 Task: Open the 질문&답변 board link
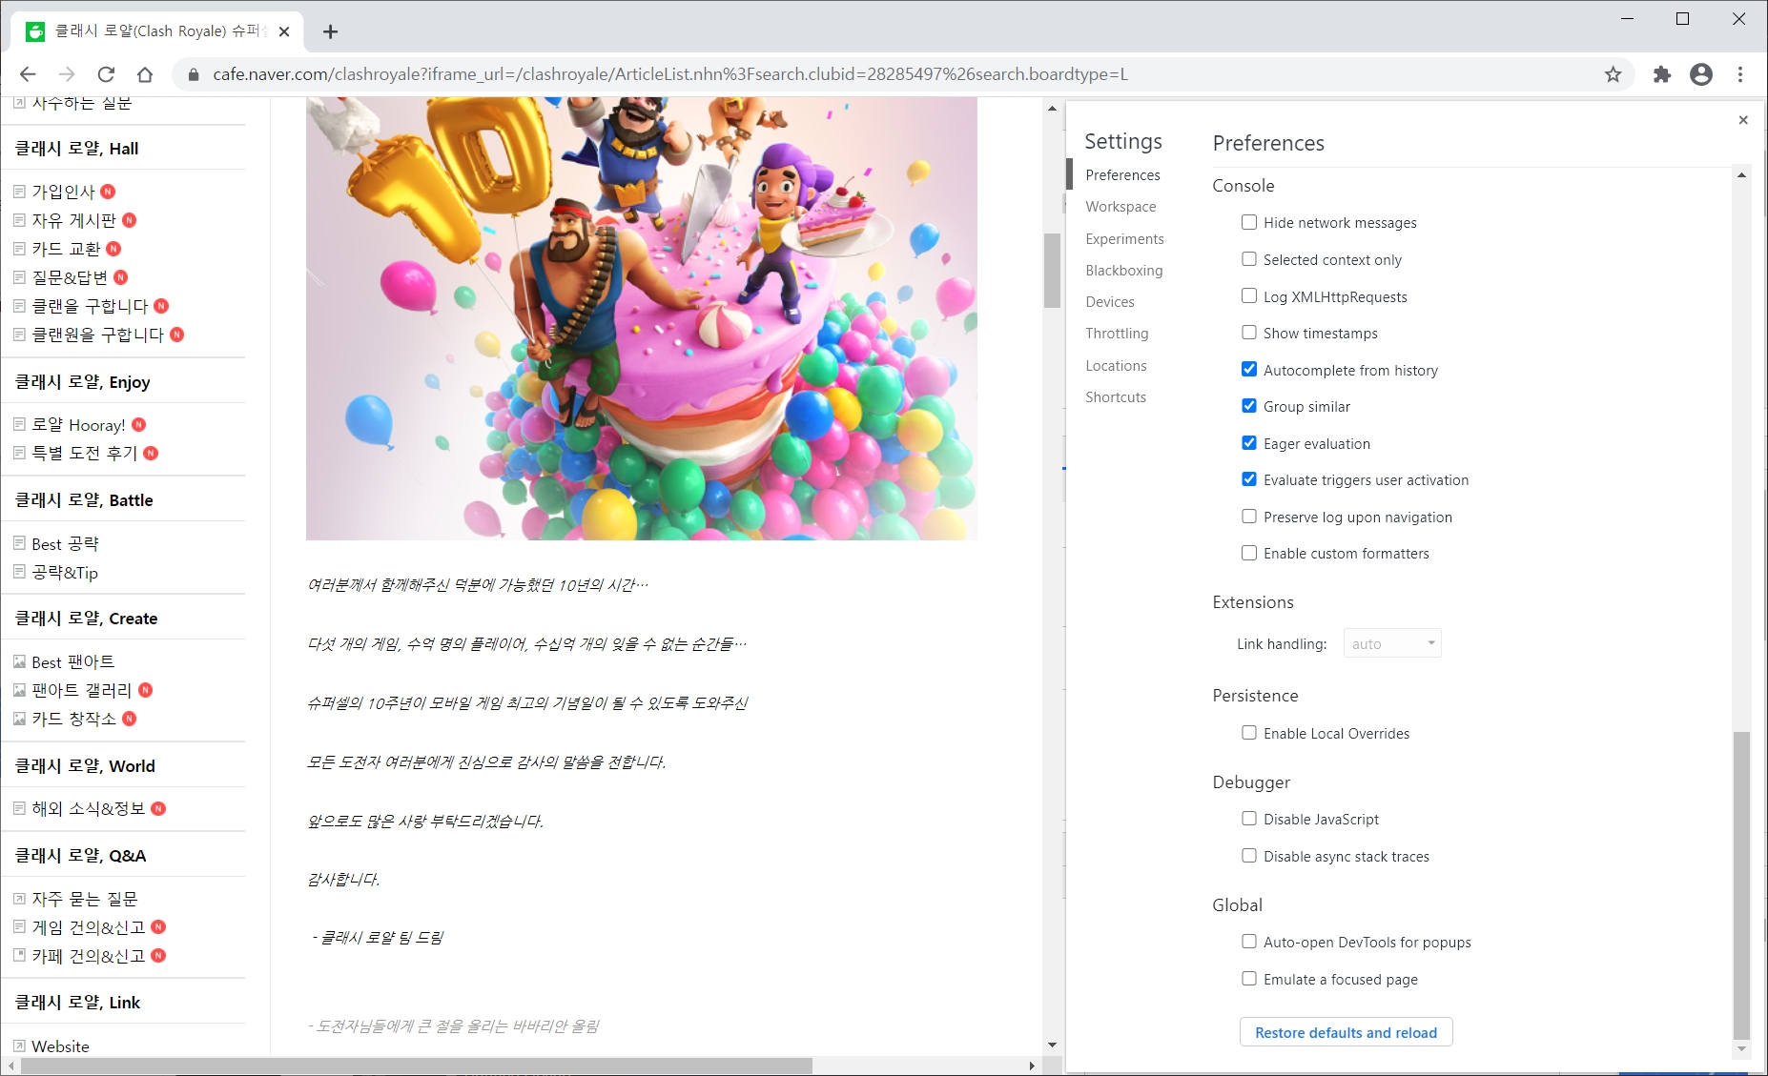[x=70, y=277]
